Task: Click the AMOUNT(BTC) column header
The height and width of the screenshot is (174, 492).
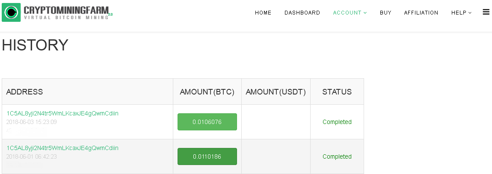Action: coord(207,92)
